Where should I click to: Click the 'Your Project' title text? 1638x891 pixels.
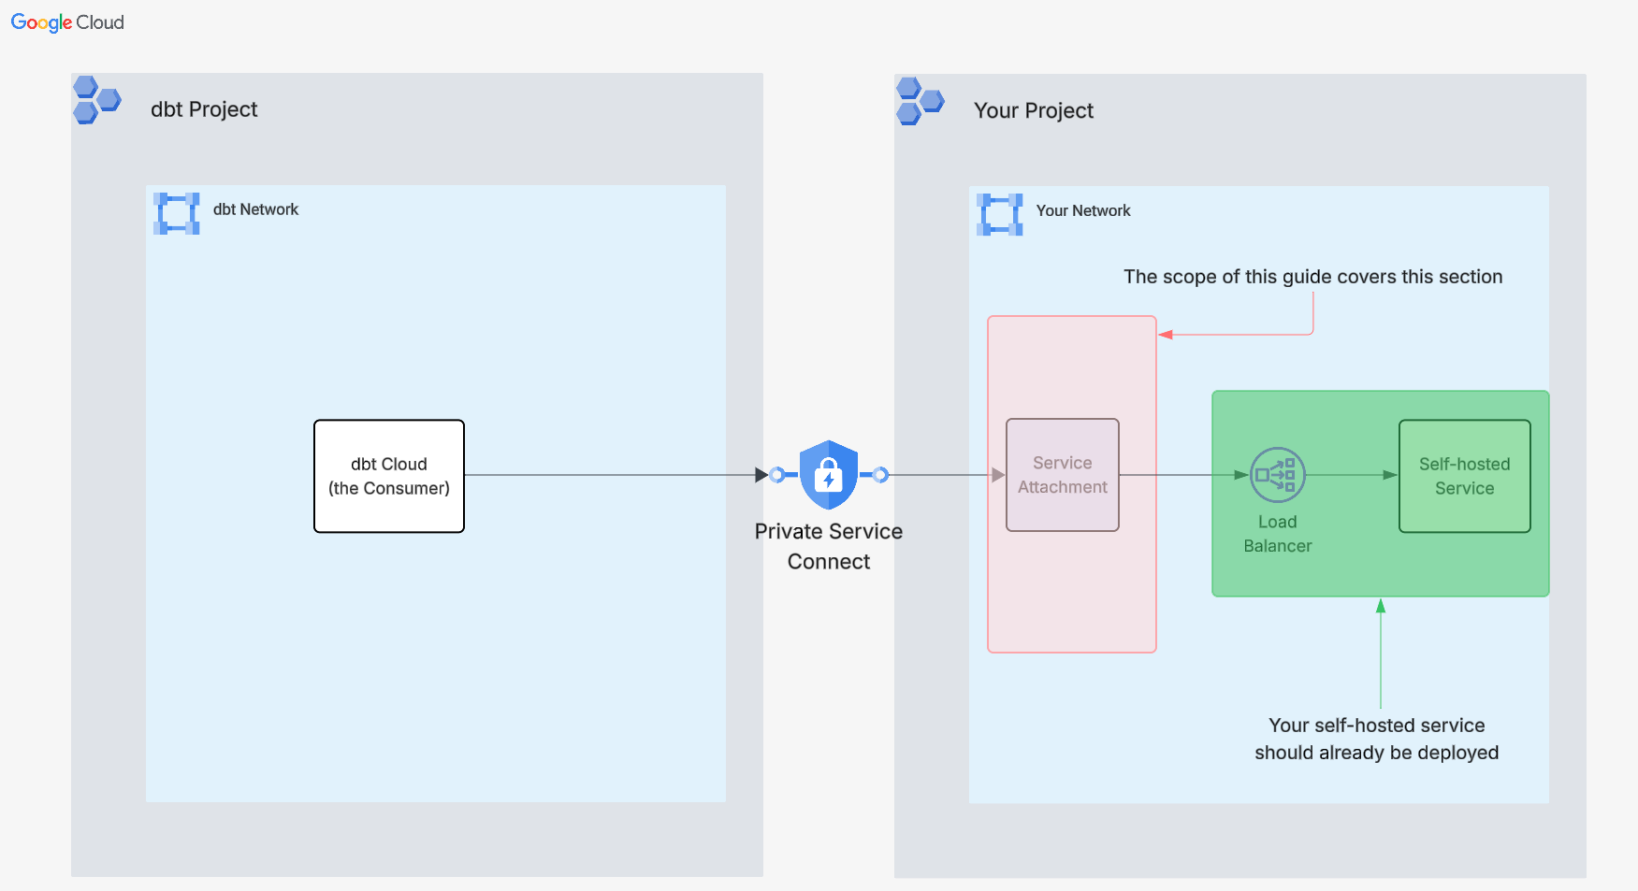(x=1034, y=110)
